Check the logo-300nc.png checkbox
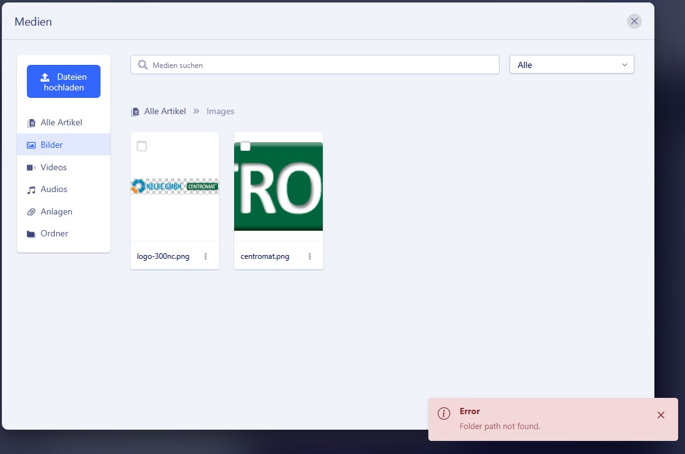The image size is (685, 454). tap(142, 146)
